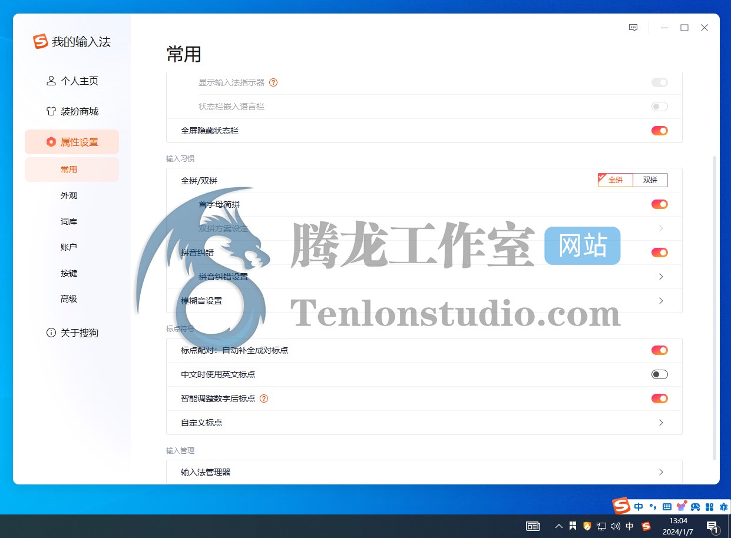Open 关于搜狗 in the sidebar
The width and height of the screenshot is (731, 538).
point(72,333)
